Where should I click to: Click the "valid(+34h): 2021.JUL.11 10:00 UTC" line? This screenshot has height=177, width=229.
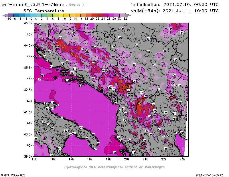tap(175, 11)
